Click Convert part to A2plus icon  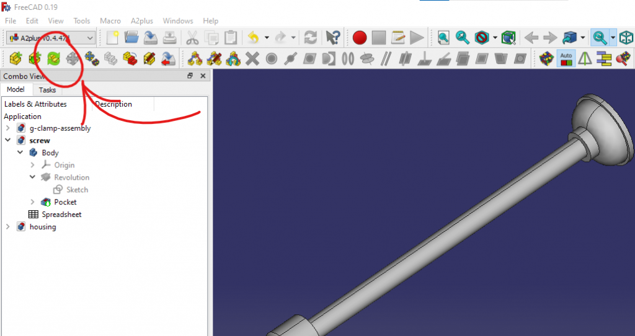[x=130, y=59]
